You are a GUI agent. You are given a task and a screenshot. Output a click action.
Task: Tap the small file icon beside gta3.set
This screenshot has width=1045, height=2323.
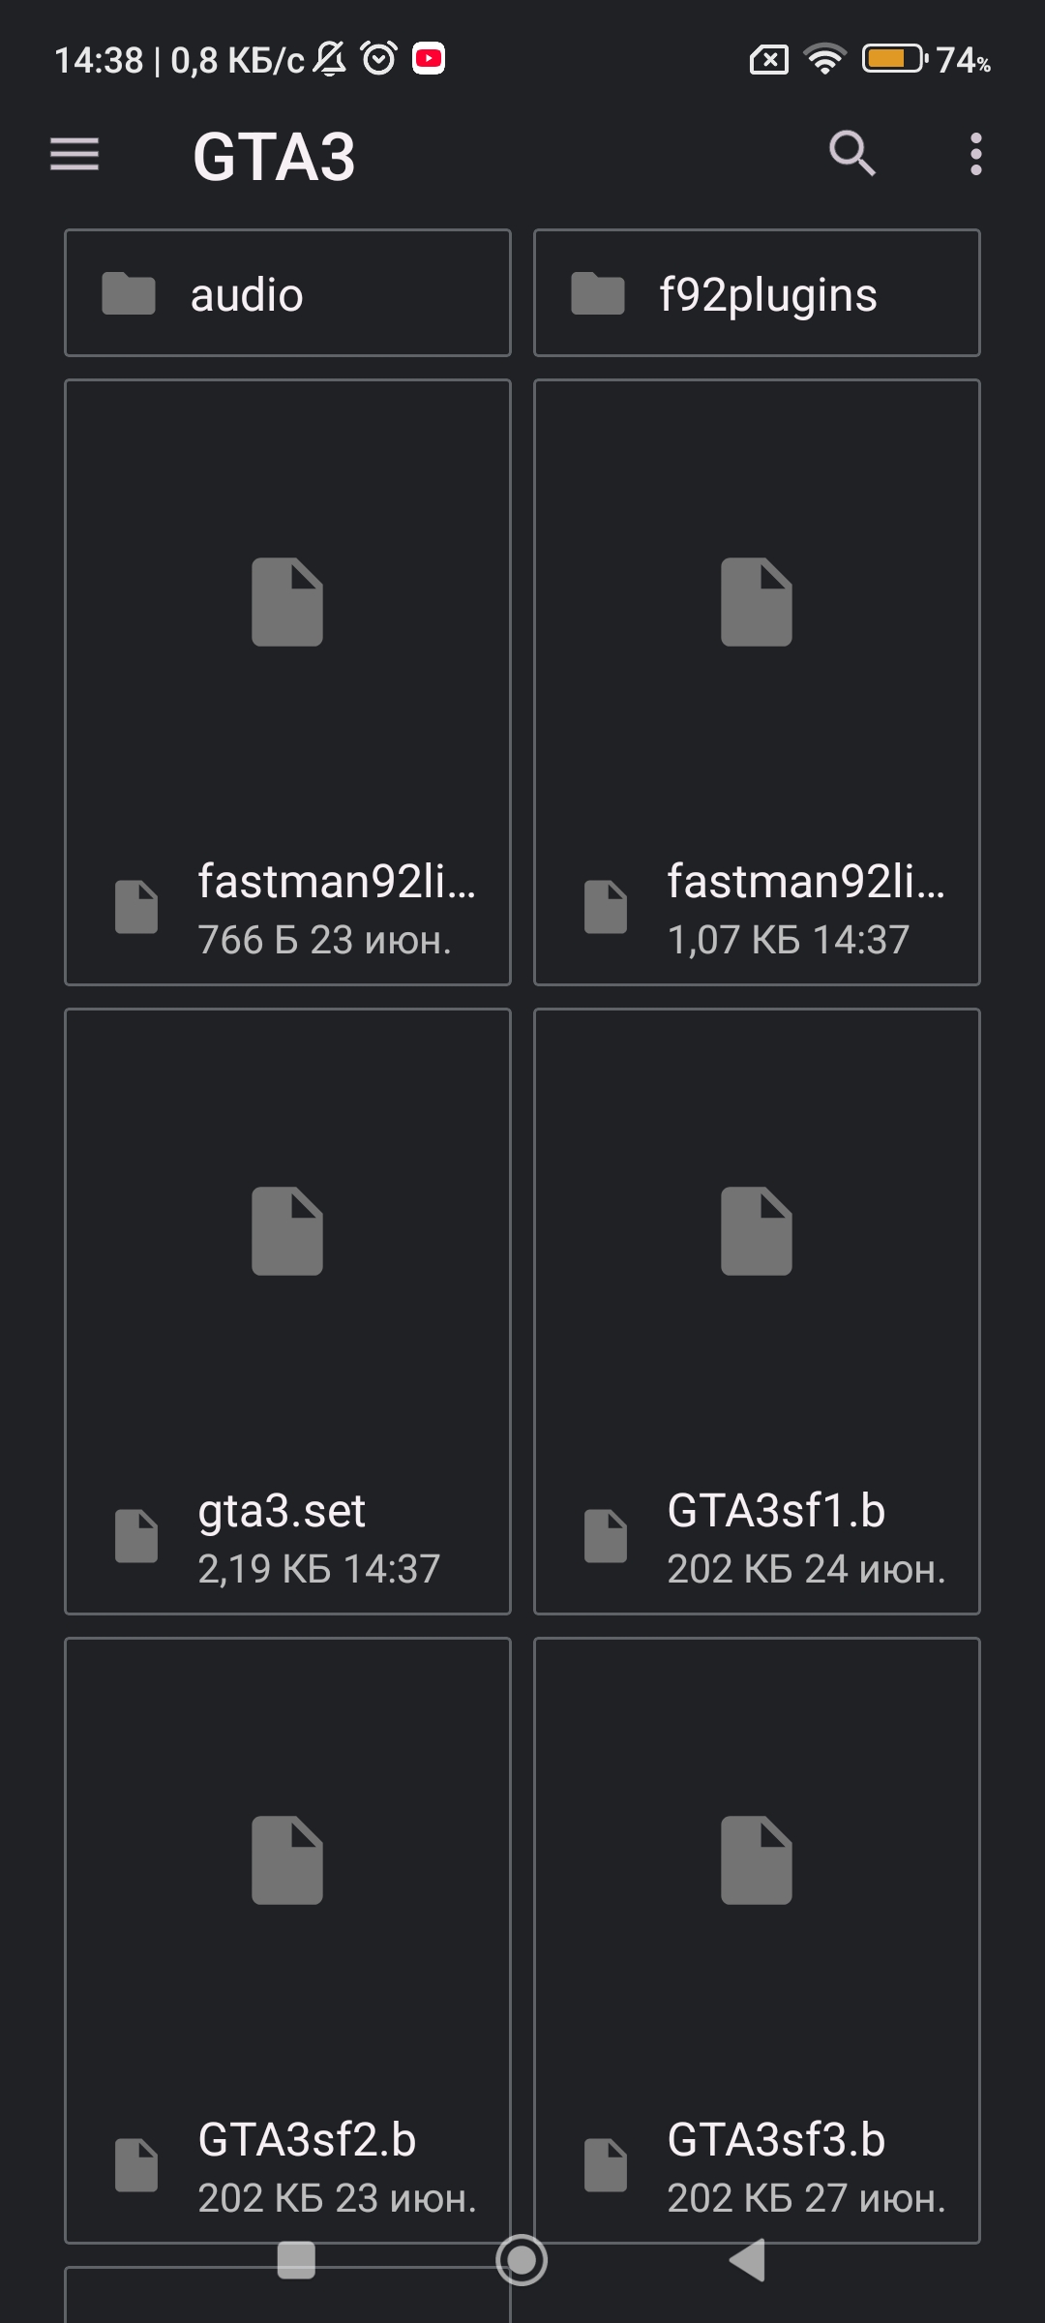click(x=136, y=1536)
